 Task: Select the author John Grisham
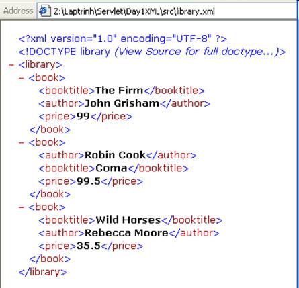click(122, 103)
